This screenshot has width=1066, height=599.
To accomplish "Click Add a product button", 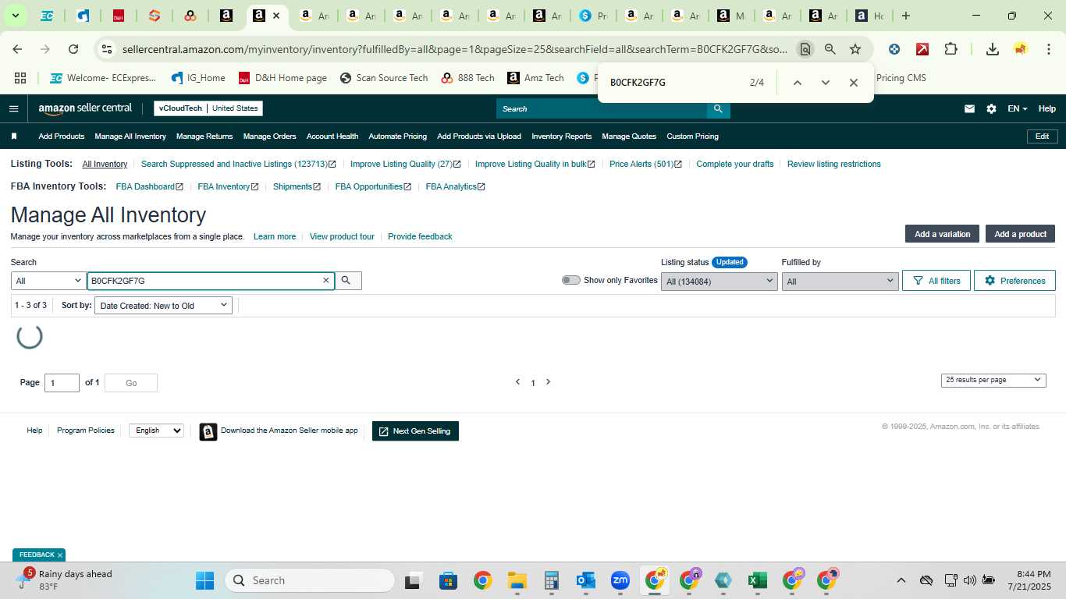I will (1020, 234).
